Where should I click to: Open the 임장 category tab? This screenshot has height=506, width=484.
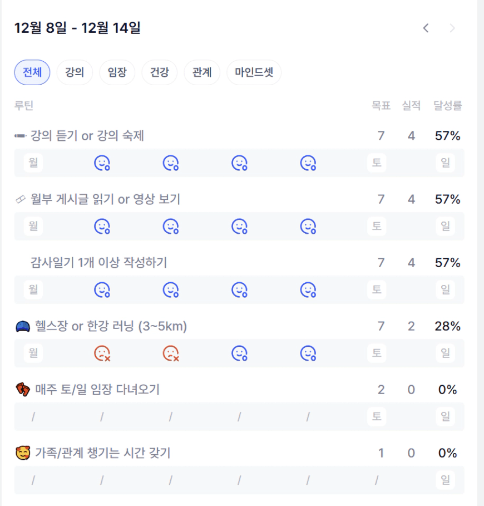(117, 73)
